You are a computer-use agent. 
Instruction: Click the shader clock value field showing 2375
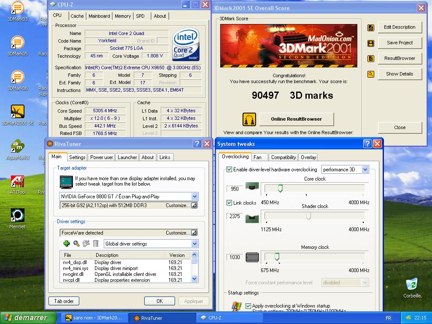pyautogui.click(x=235, y=216)
